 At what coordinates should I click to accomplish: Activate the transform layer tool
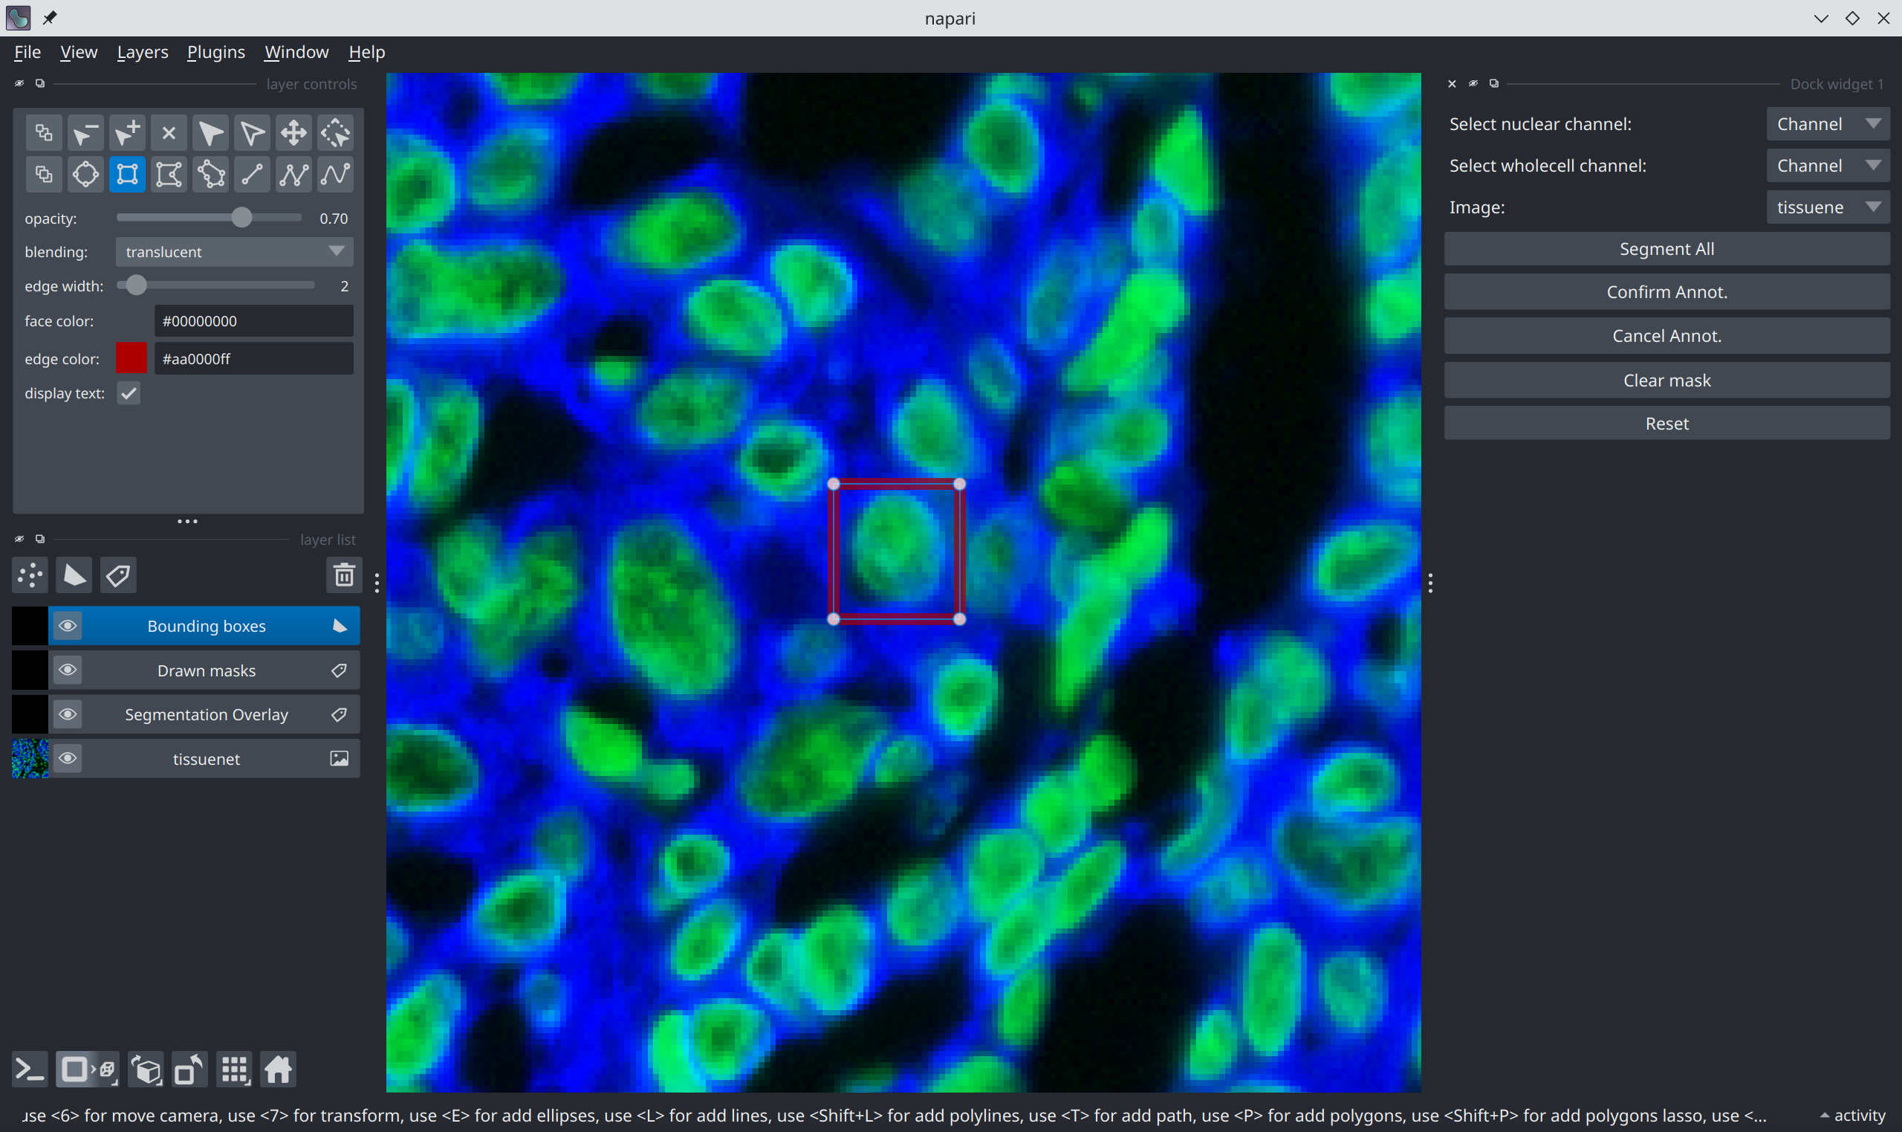click(335, 134)
